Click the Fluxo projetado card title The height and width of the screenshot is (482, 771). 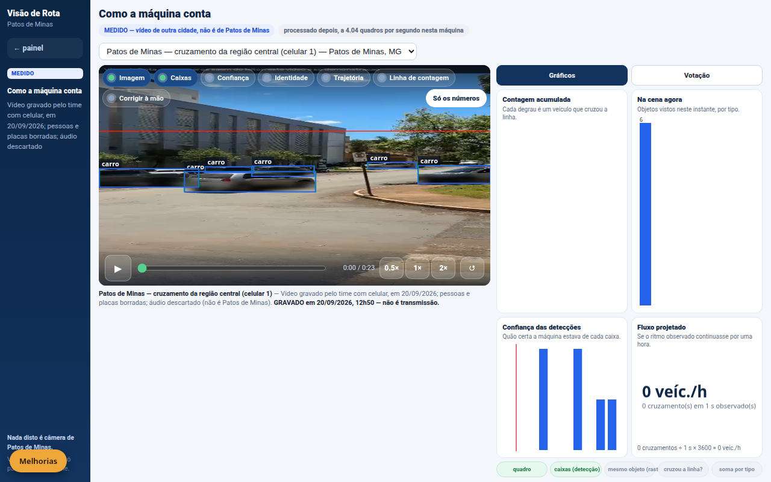point(661,327)
